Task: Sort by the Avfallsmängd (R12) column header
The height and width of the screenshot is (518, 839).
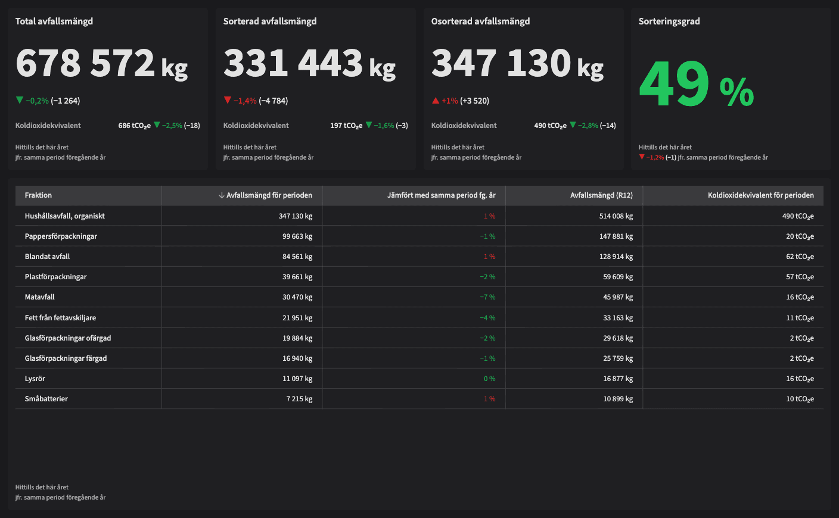Action: 601,195
